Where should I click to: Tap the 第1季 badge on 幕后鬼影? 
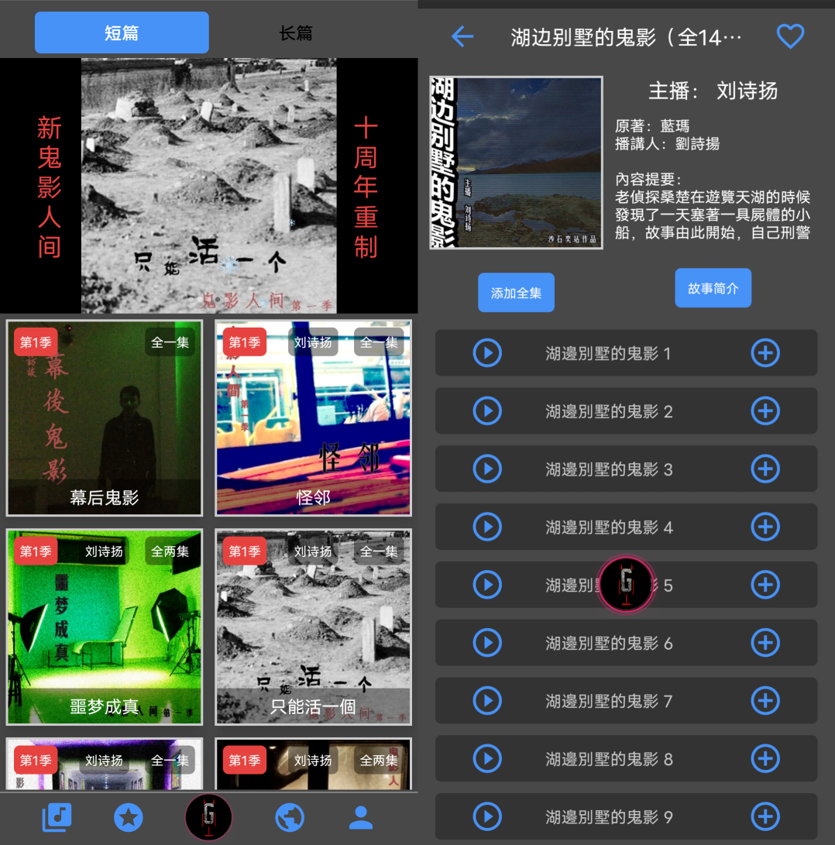tap(36, 342)
